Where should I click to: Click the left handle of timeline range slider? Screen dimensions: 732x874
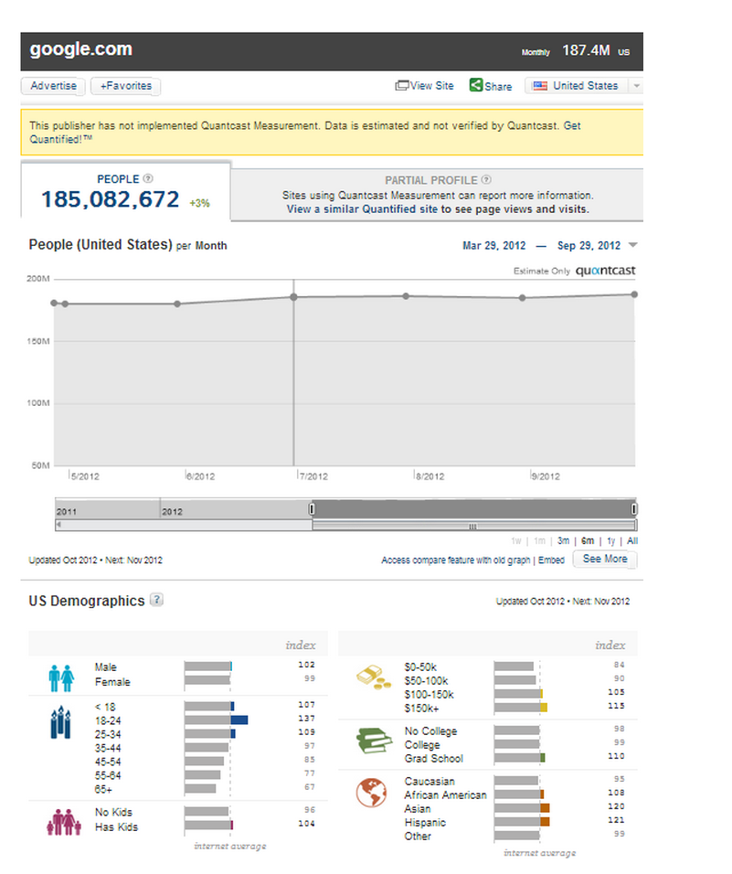(312, 508)
